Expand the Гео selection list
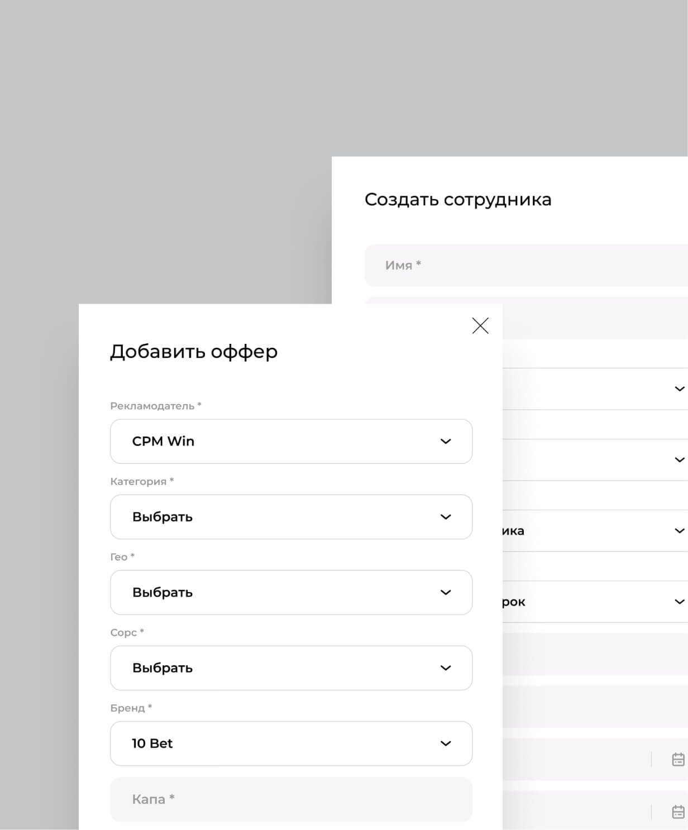 291,592
